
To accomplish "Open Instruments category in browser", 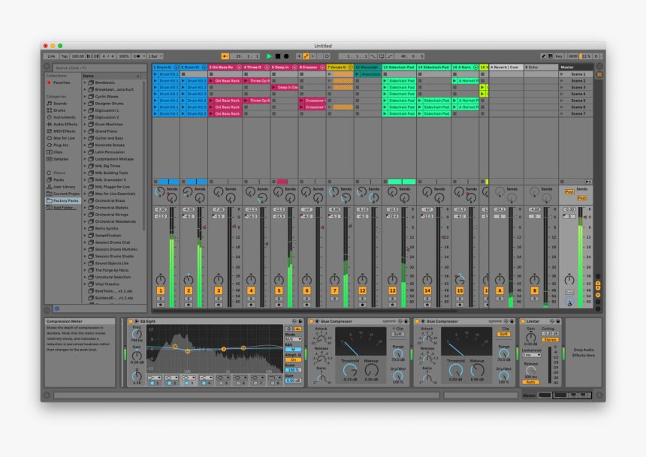I will (x=64, y=117).
